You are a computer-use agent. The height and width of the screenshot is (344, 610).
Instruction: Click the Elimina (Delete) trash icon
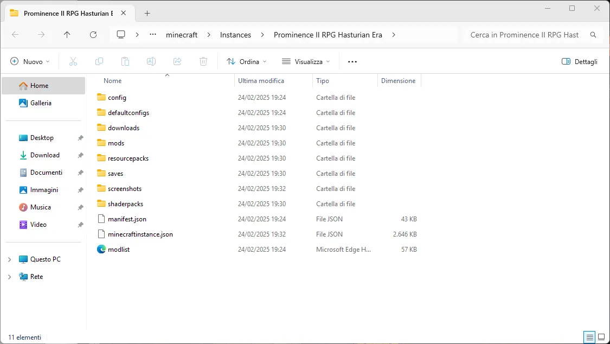point(203,61)
